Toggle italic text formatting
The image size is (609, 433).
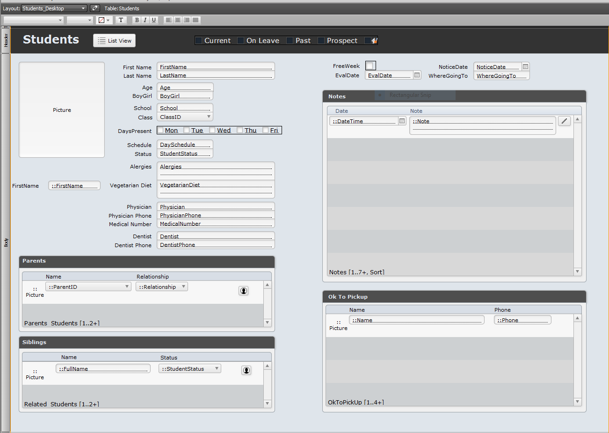pyautogui.click(x=145, y=20)
